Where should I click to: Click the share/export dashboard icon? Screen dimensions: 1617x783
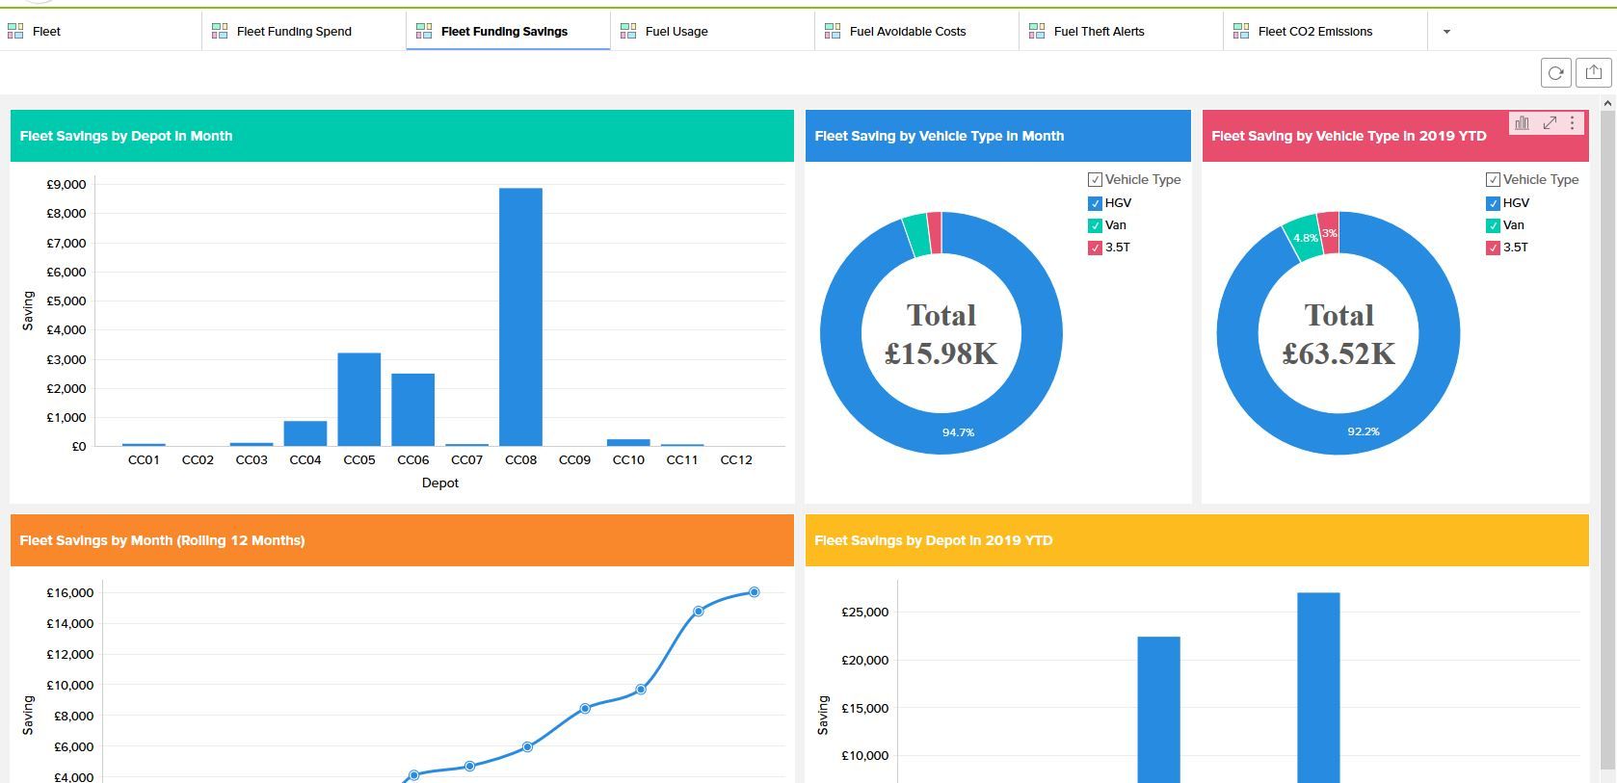tap(1594, 73)
